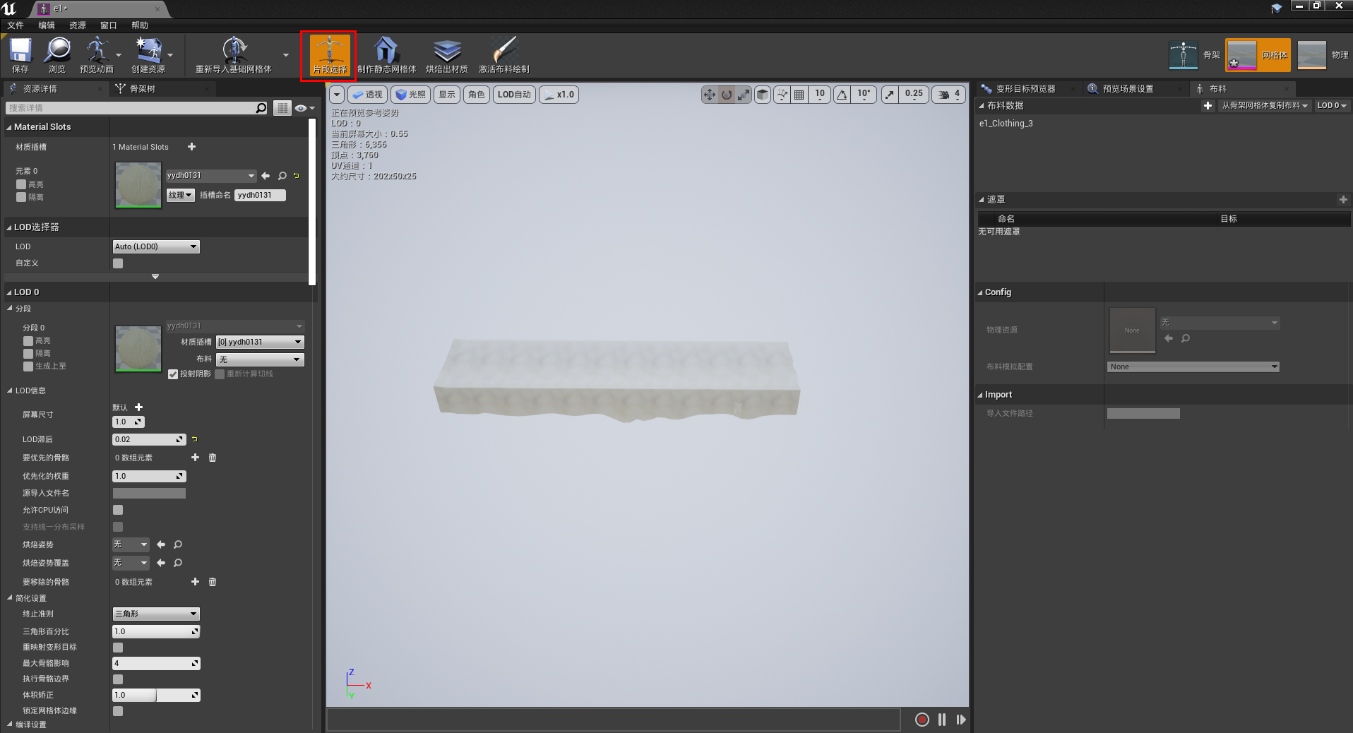Viewport: 1353px width, 733px height.
Task: Open the 窗口 menu
Action: 107,25
